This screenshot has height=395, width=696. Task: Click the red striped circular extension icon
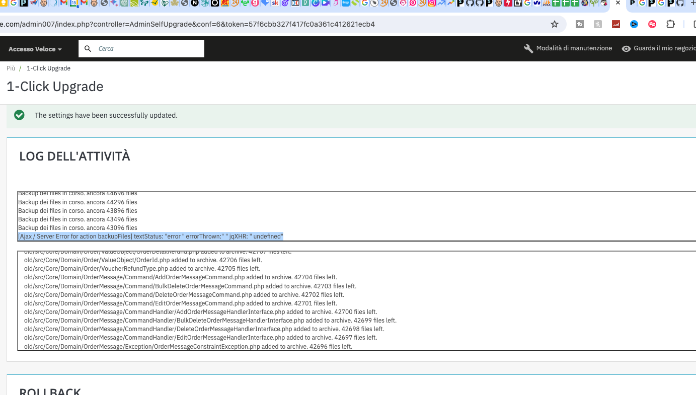click(652, 24)
